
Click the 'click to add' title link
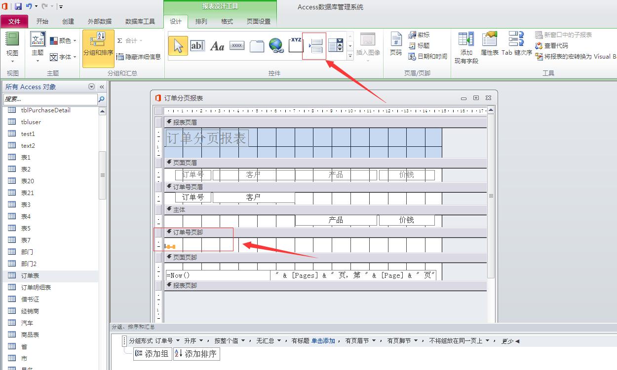(323, 340)
